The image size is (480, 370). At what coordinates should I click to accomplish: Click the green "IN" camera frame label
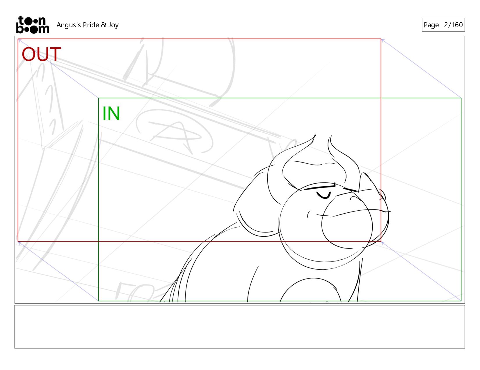111,113
